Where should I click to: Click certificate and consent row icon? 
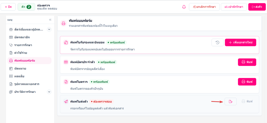point(66,42)
